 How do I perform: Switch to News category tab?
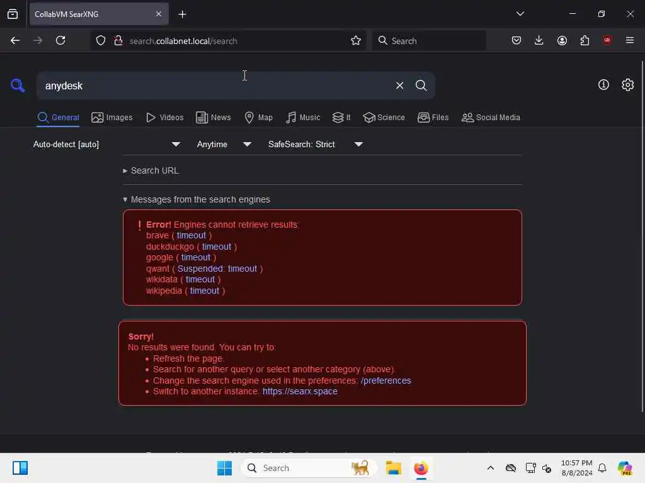click(213, 118)
